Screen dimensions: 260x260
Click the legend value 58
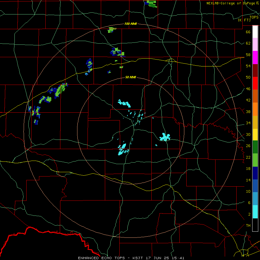coord(248,55)
